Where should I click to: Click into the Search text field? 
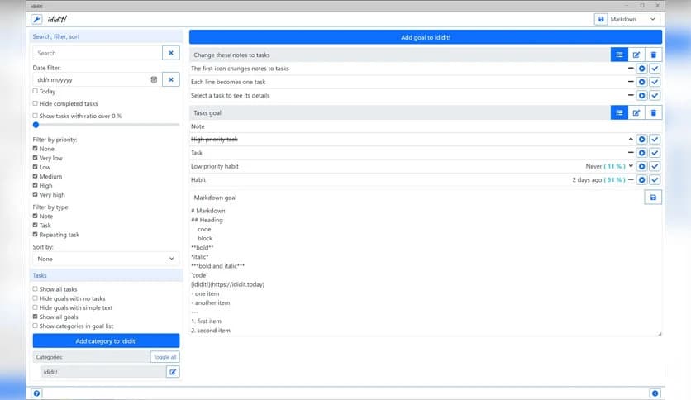[x=97, y=53]
